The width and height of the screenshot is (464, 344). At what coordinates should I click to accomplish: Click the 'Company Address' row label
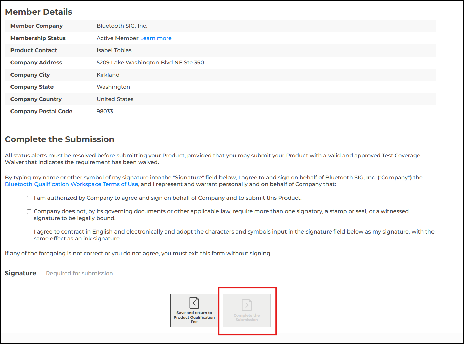36,62
